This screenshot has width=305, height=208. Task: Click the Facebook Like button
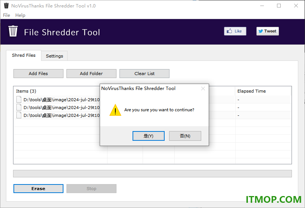point(235,31)
